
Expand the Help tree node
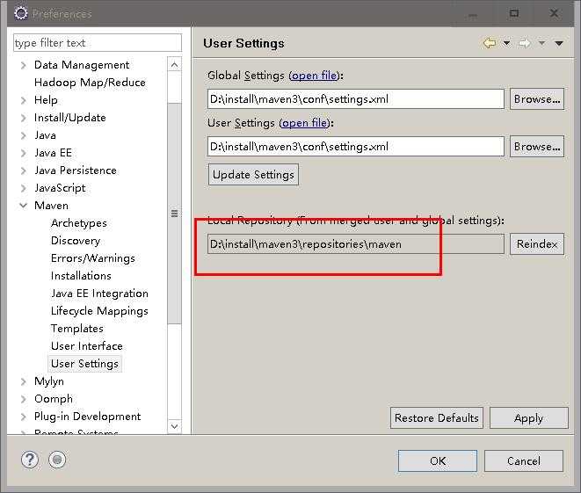tap(24, 100)
